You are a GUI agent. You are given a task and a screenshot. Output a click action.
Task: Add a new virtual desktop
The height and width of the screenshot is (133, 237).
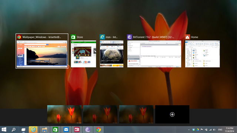[172, 114]
